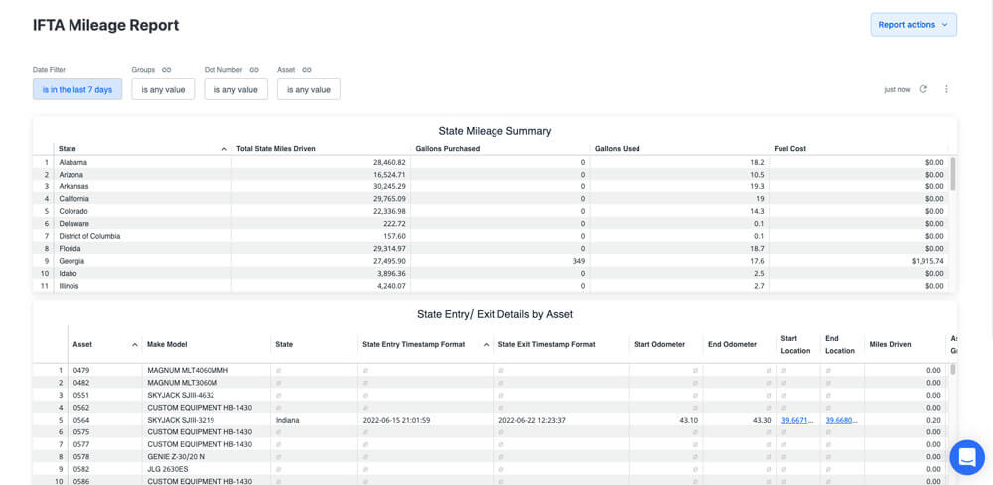Click Georgia gallons purchased value 349
Screen dimensions: 993x485
point(579,261)
